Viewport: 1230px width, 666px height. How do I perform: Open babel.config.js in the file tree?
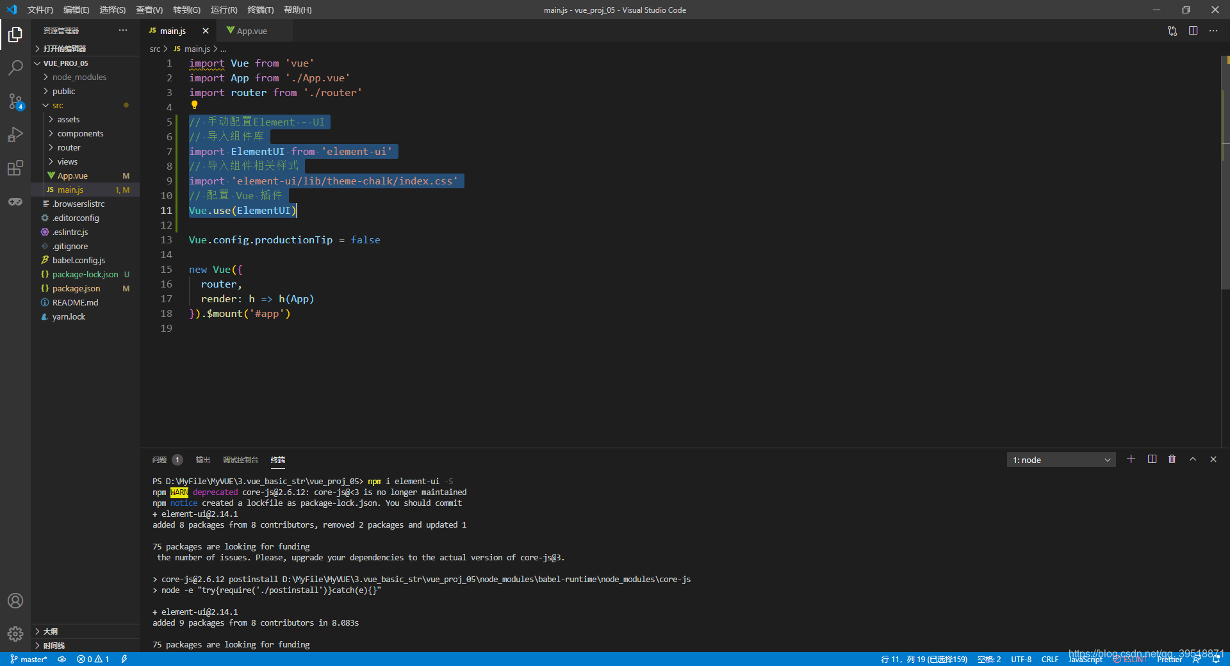(x=85, y=260)
